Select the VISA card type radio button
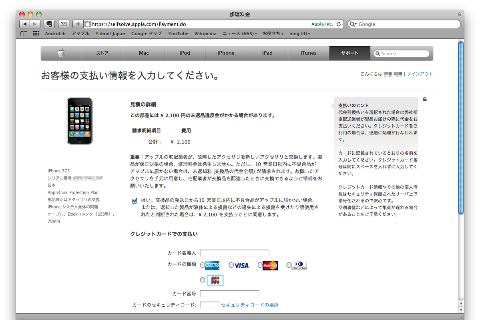The image size is (480, 320). pos(231,265)
